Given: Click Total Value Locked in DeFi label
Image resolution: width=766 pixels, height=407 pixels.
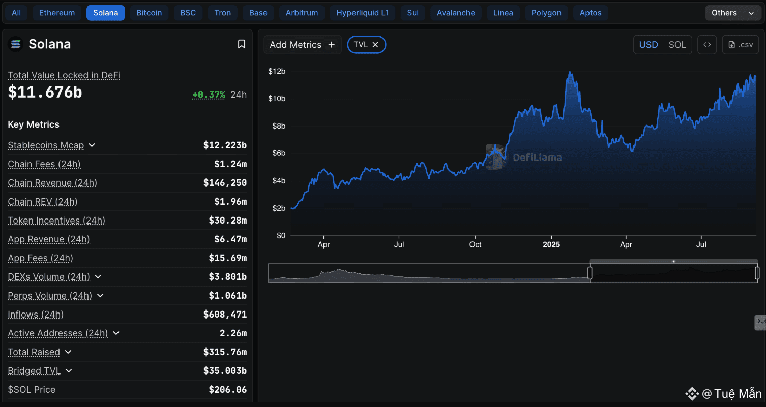Looking at the screenshot, I should [64, 75].
